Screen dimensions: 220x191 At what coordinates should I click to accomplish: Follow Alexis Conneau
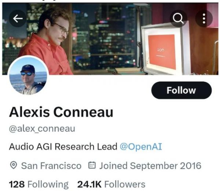pos(181,90)
